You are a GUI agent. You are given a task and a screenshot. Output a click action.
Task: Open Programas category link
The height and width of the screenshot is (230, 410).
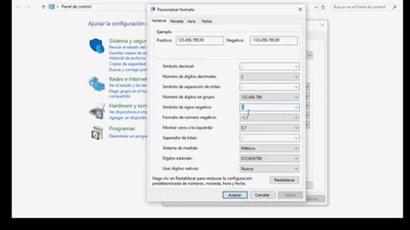pos(122,128)
